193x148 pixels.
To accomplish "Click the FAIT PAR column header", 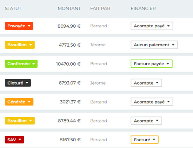I will 100,8.
